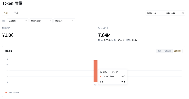The image size is (189, 99).
Task: Click the Qwen3.8 Flash legend color marker
Action: (6, 92)
